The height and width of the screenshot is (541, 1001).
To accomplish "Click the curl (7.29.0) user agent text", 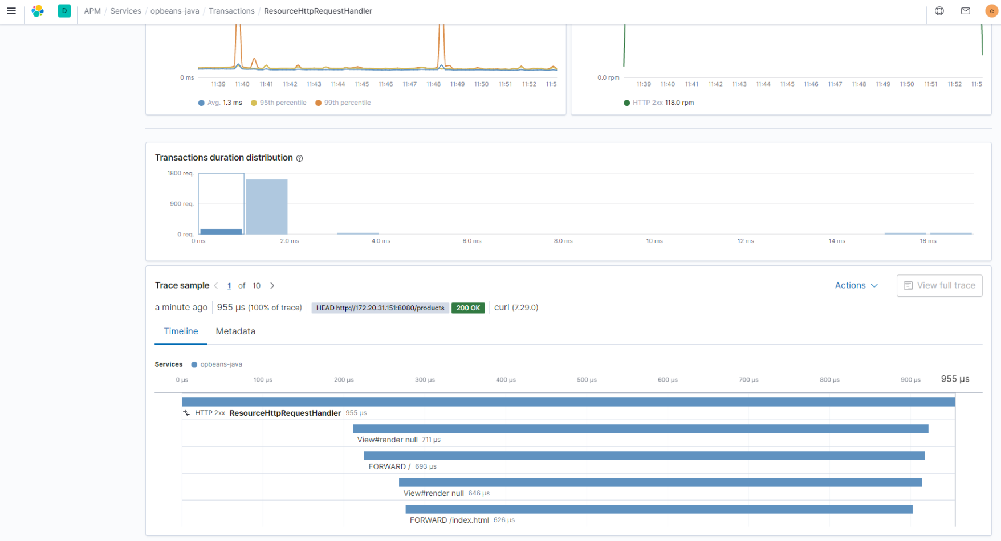I will pos(516,308).
